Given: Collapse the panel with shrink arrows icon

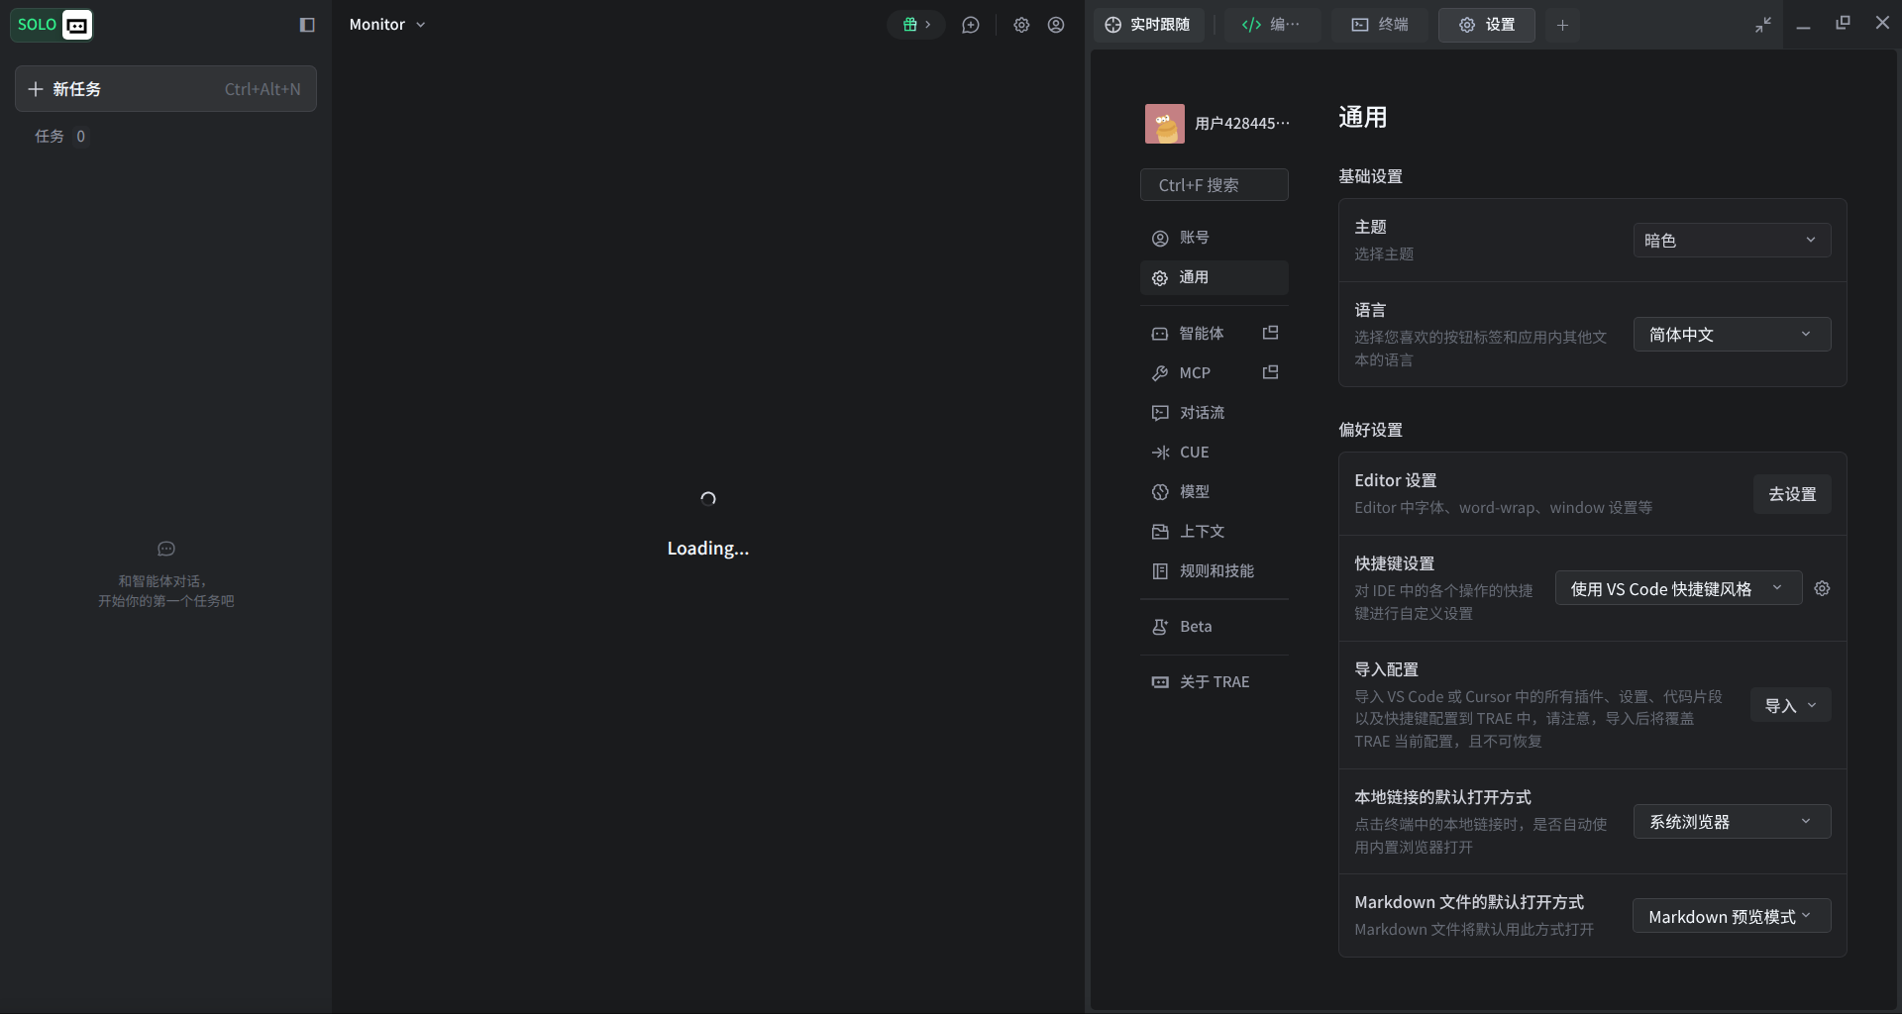Looking at the screenshot, I should pyautogui.click(x=1763, y=25).
